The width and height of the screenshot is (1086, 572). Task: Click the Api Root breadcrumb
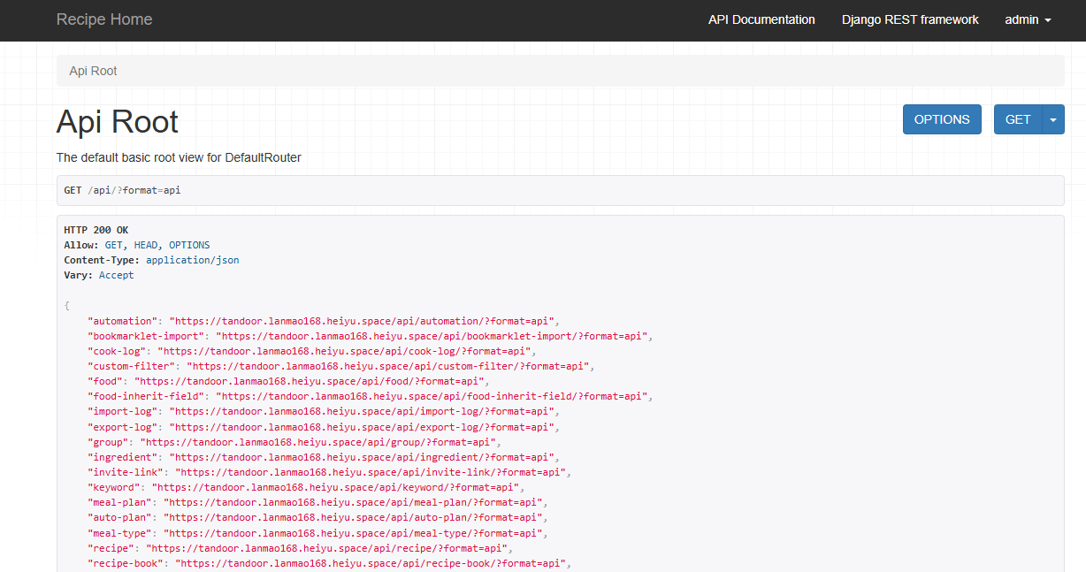pyautogui.click(x=93, y=71)
